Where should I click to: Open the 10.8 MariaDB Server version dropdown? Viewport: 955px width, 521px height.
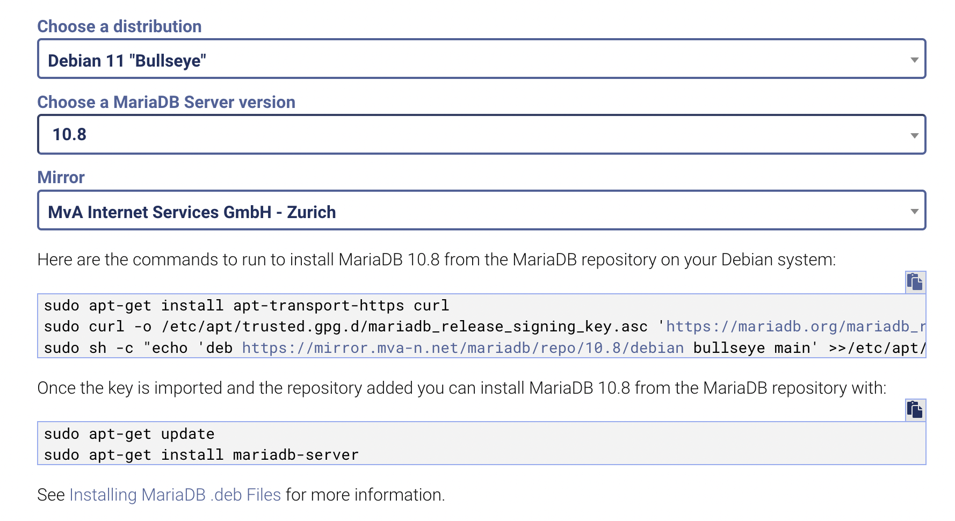pos(482,134)
